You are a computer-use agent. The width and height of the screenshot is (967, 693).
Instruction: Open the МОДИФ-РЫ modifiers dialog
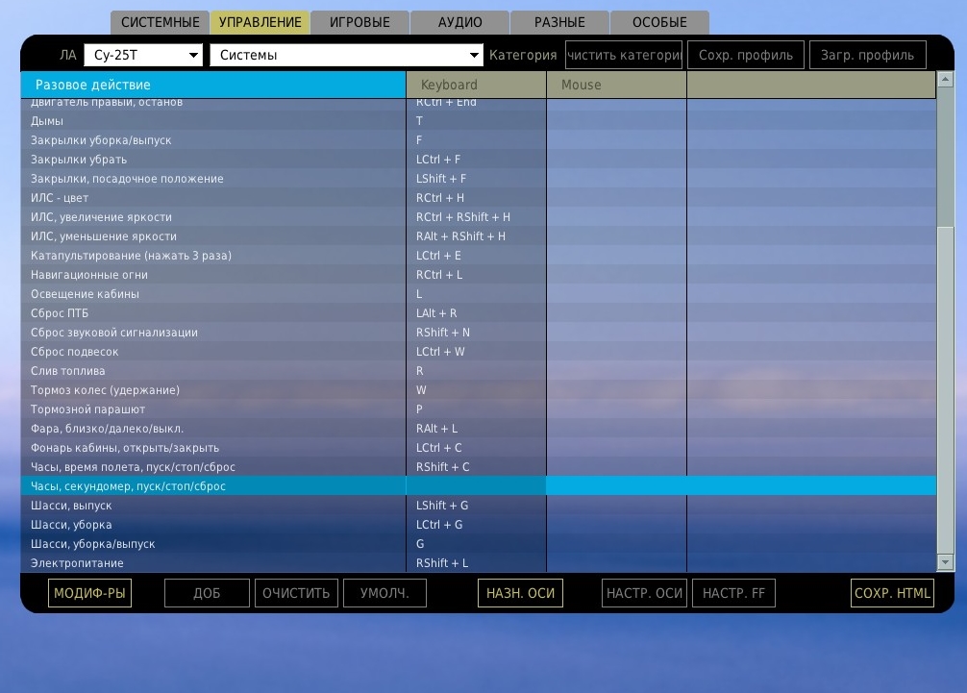tap(89, 593)
